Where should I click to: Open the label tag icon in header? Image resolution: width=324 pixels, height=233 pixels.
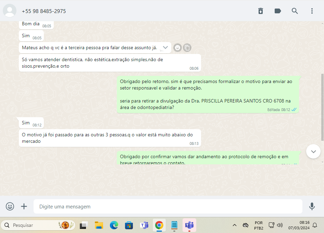(x=278, y=11)
